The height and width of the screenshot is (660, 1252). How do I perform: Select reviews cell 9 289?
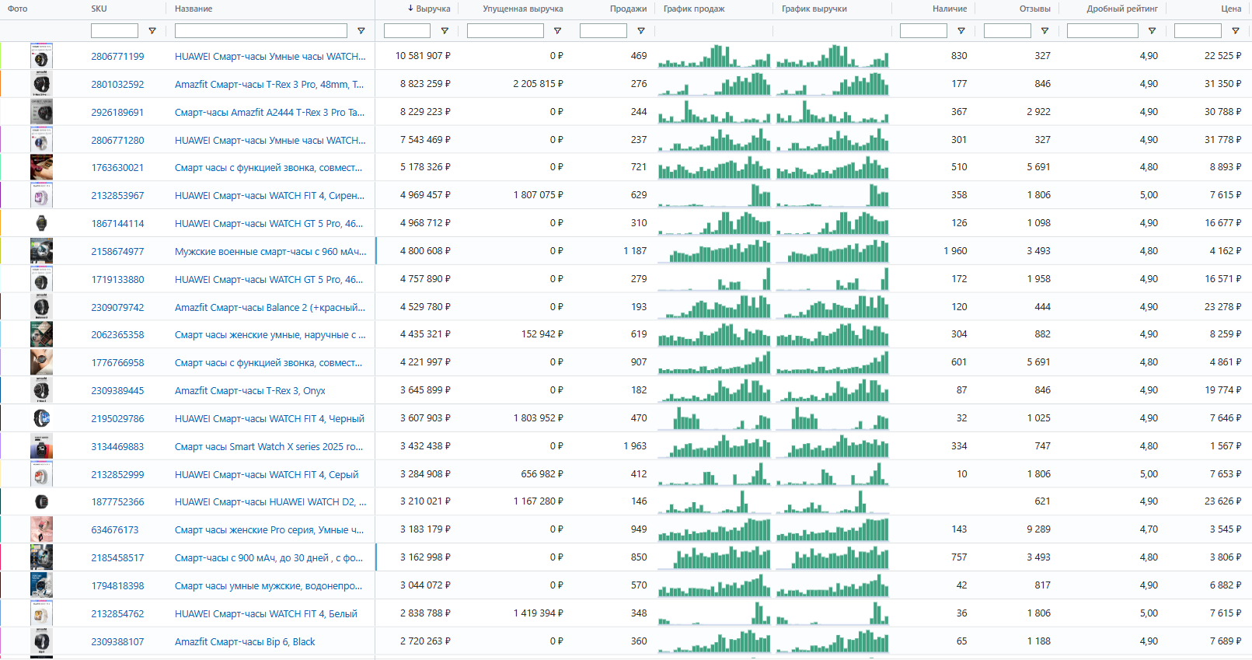point(1038,529)
